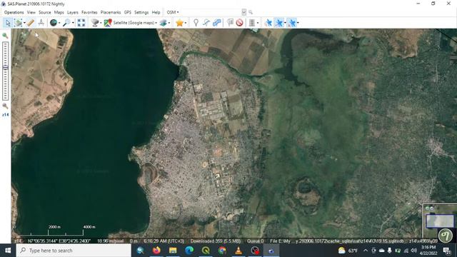The image size is (457, 257).
Task: Open VLC media player from the taskbar
Action: [x=238, y=251]
